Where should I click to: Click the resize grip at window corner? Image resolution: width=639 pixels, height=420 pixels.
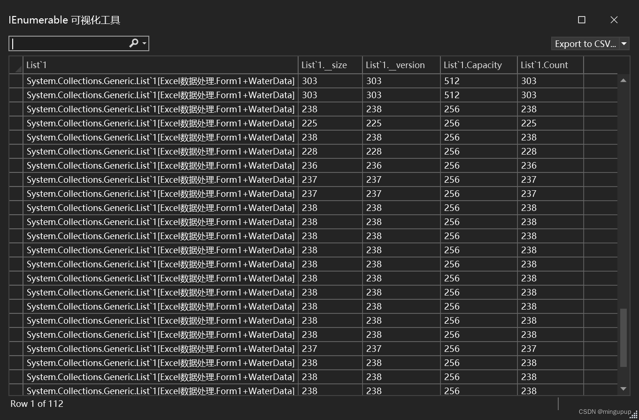pos(633,414)
